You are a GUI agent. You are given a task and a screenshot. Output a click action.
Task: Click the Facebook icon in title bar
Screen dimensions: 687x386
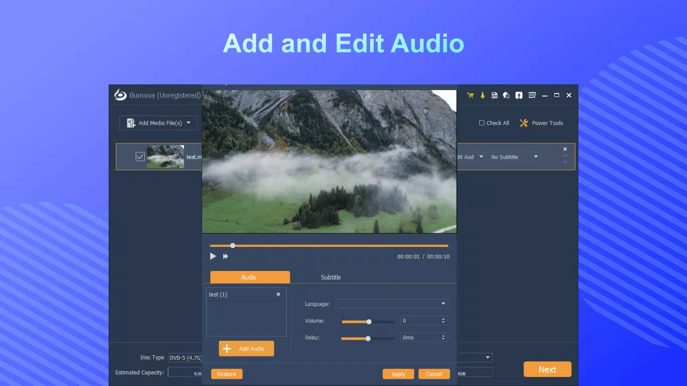point(519,95)
